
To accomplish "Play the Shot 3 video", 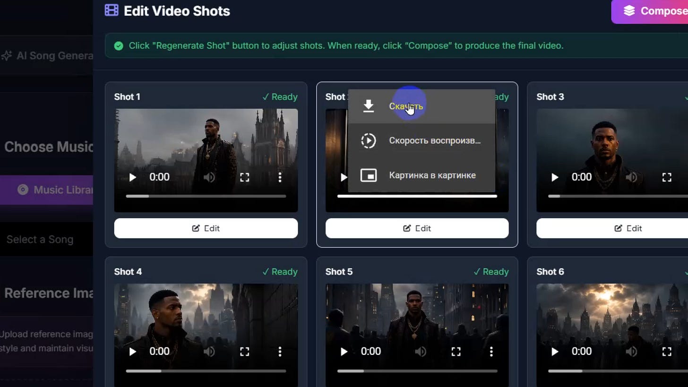I will pyautogui.click(x=555, y=177).
